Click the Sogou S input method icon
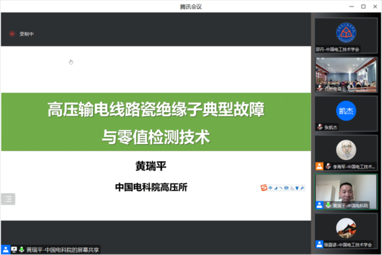 [264, 187]
